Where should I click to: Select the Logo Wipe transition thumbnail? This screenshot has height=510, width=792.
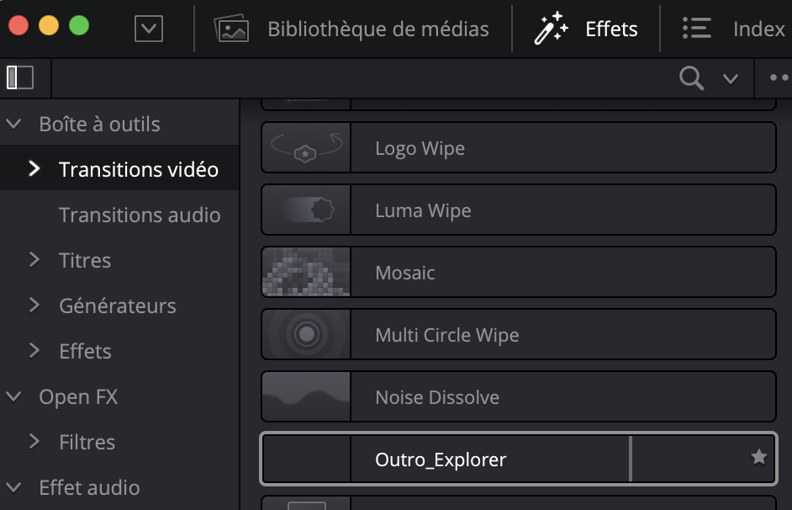(306, 148)
